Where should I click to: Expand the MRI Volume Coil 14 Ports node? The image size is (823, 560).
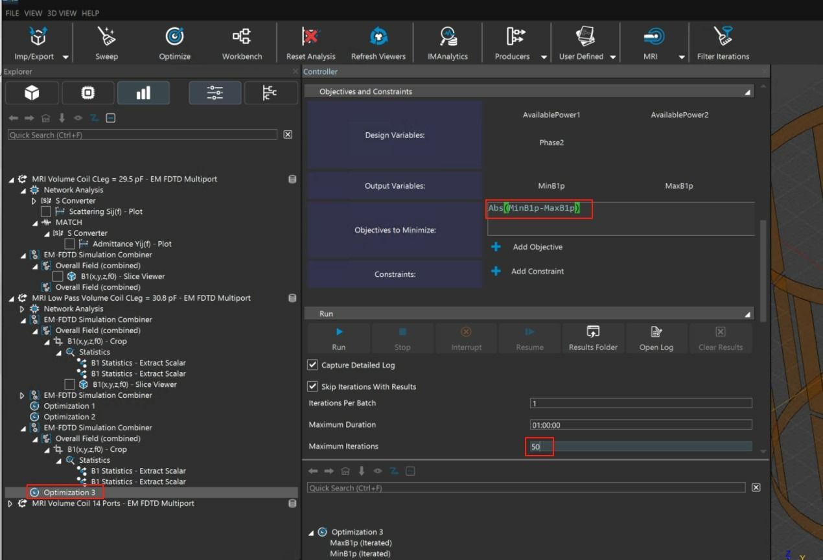click(10, 504)
